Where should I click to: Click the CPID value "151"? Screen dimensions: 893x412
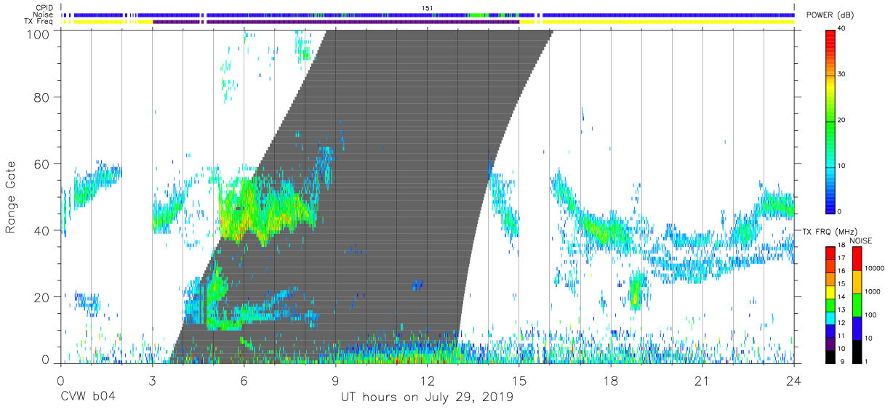[x=427, y=8]
